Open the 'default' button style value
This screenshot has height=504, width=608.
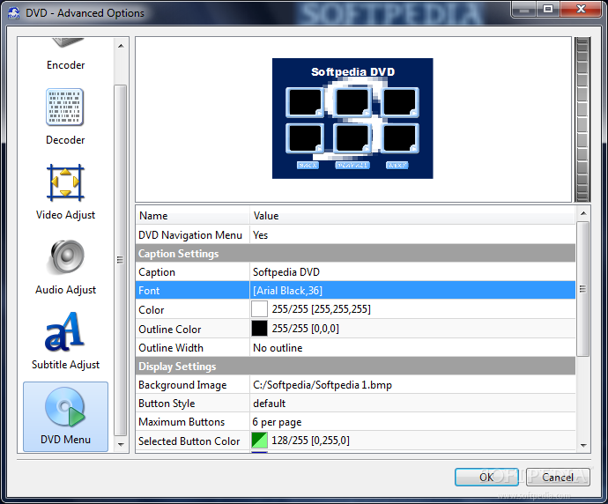pyautogui.click(x=269, y=404)
